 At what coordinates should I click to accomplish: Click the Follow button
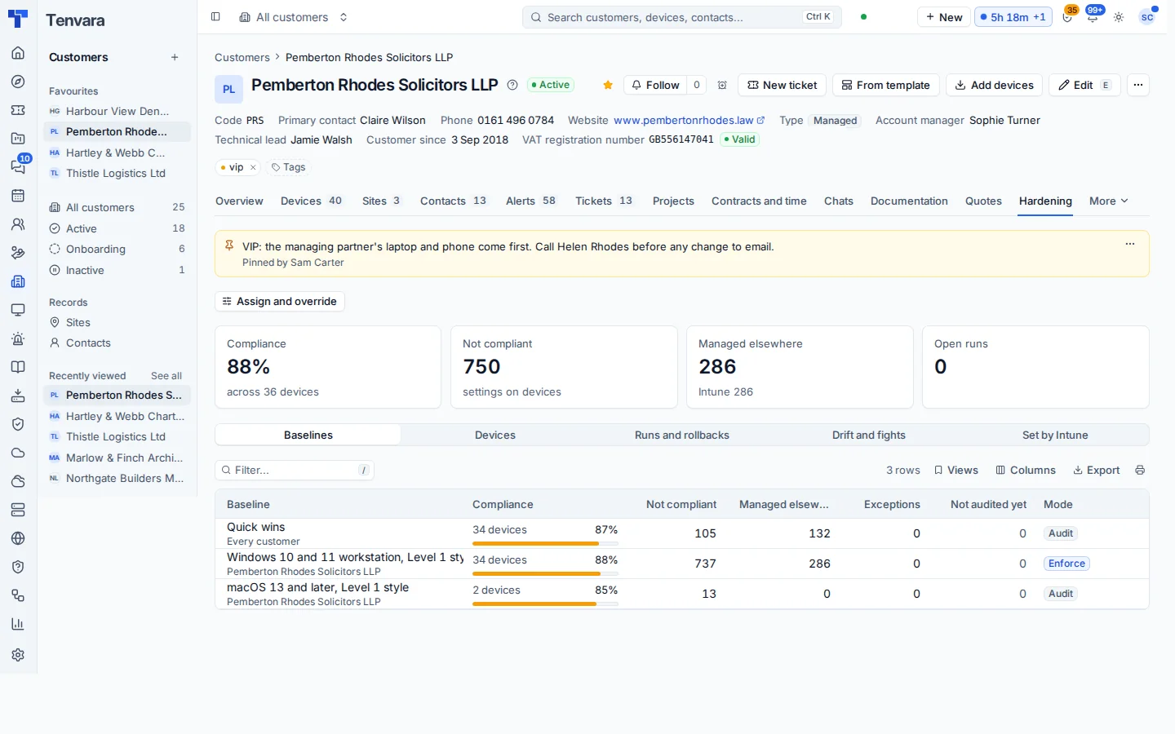pyautogui.click(x=655, y=85)
